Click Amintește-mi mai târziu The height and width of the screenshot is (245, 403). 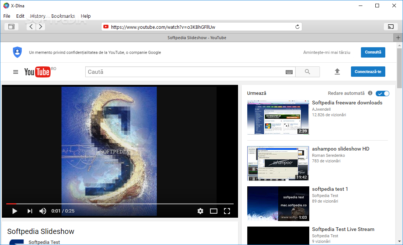[x=327, y=52]
